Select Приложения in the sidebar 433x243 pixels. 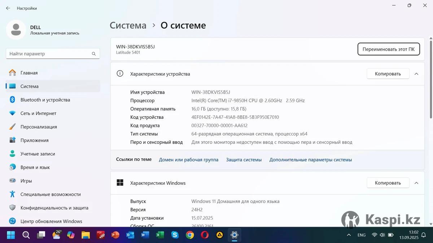34,140
